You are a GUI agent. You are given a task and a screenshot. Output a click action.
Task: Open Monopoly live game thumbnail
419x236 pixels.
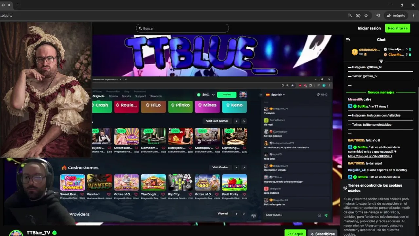tap(207, 136)
